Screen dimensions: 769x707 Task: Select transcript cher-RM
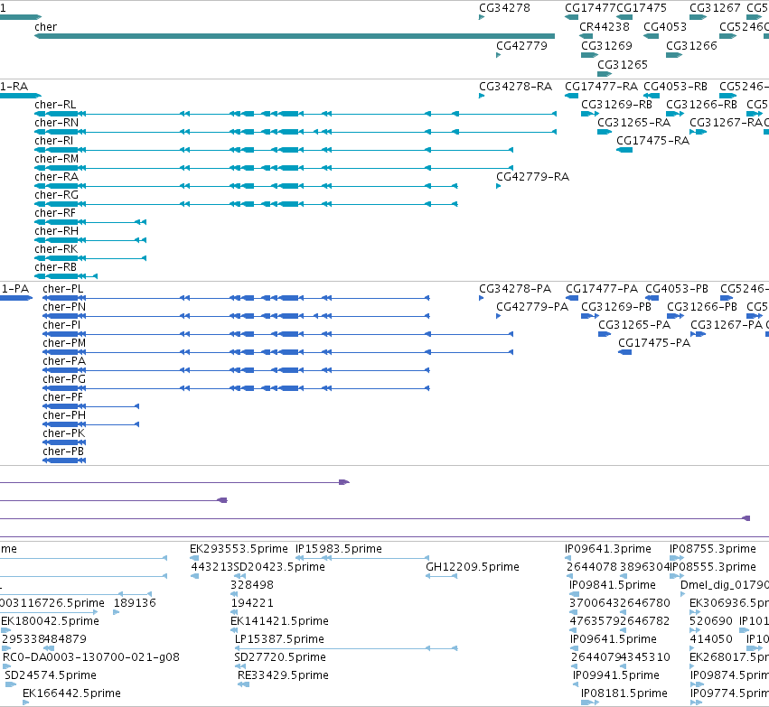pos(56,159)
